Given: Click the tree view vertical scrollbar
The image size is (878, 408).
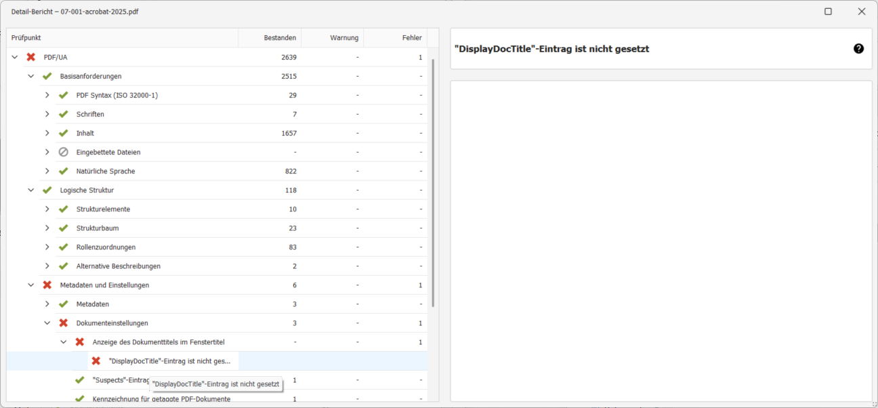Looking at the screenshot, I should pyautogui.click(x=433, y=183).
